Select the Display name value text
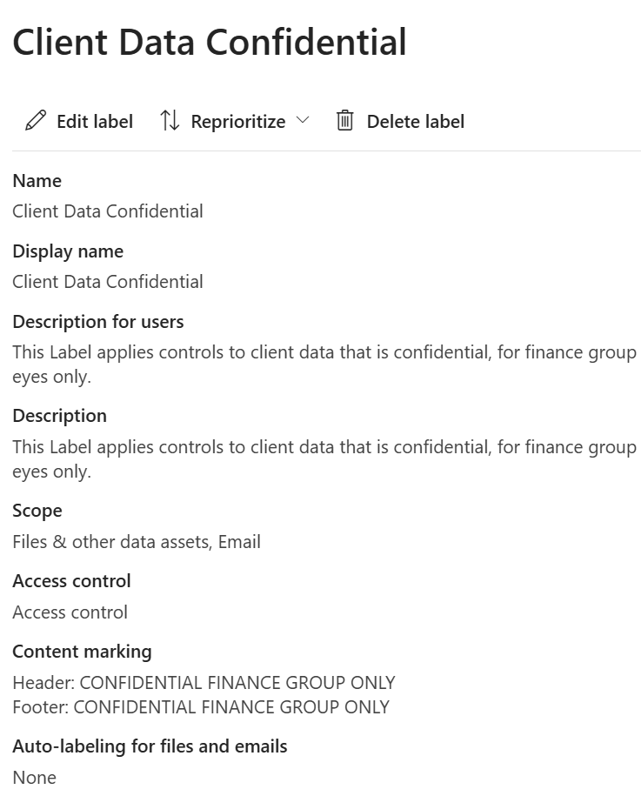The image size is (641, 796). click(x=108, y=282)
